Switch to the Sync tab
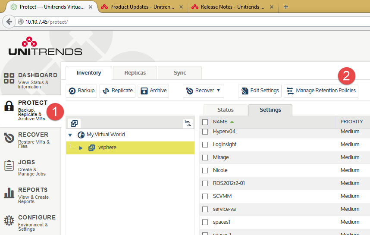The image size is (370, 235). pos(180,73)
